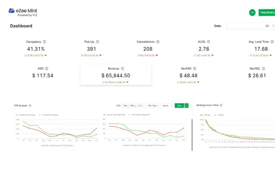Toggle Last Year legend in Booking Curve
This screenshot has height=180, width=275.
pyautogui.click(x=205, y=115)
